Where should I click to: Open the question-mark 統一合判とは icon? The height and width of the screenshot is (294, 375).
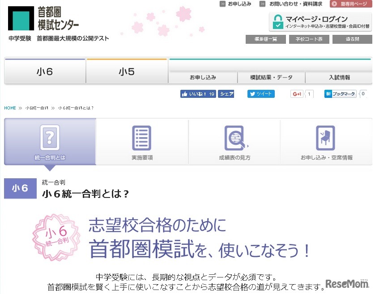click(x=50, y=137)
